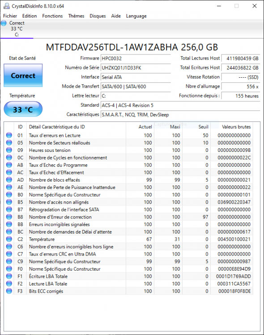The image size is (264, 335).
Task: Open the Disques menu
Action: click(98, 16)
